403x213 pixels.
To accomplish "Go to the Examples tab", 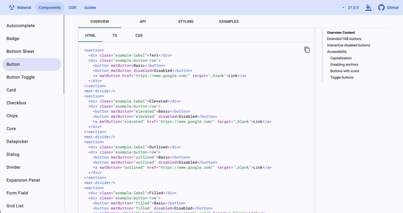I will (x=229, y=22).
